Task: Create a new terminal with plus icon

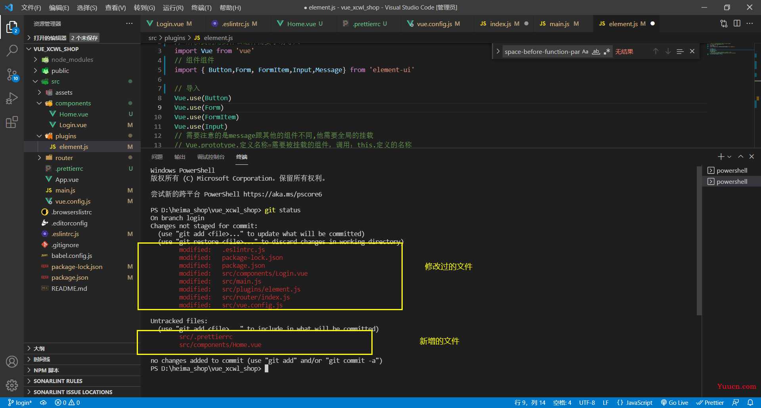Action: tap(721, 157)
